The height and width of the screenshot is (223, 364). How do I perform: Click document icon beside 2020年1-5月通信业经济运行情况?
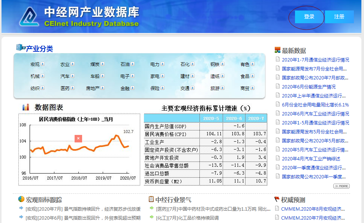pyautogui.click(x=278, y=122)
